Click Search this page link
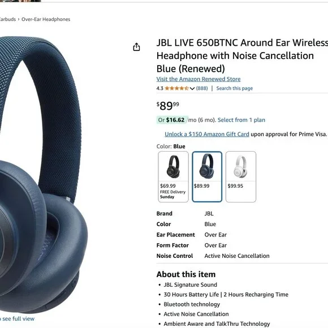328x328 pixels. coord(235,88)
